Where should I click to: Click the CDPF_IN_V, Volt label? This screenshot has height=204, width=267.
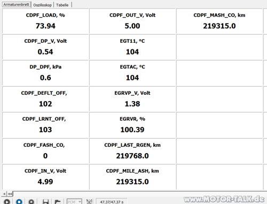click(x=45, y=171)
